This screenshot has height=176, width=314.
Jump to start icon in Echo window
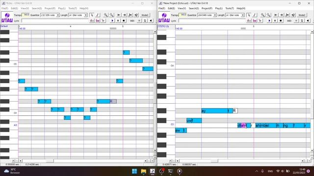click(x=119, y=15)
